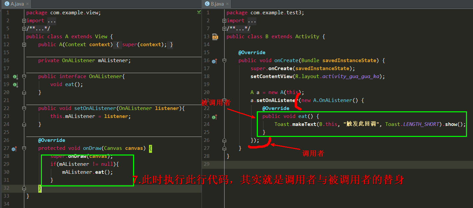Screen dimensions: 473x208
Task: Open related XML file icon beside class B
Action: pyautogui.click(x=215, y=37)
